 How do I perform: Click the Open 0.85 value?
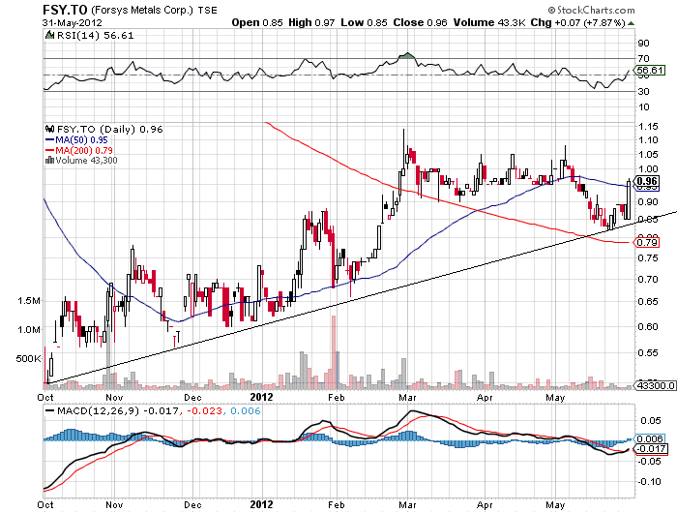tap(257, 22)
